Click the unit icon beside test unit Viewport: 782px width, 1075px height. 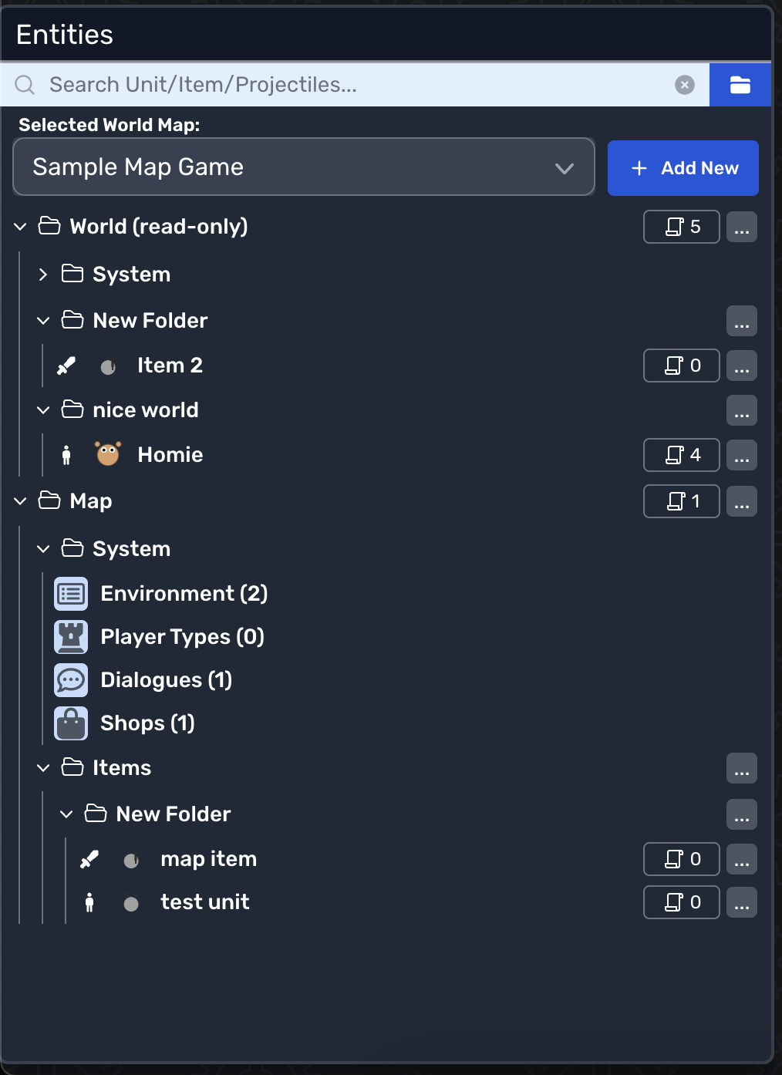tap(89, 902)
